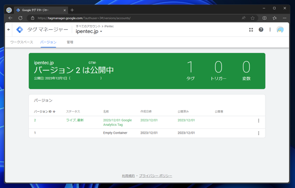Toggle split screen icon in browser toolbar
The image size is (295, 188).
[265, 18]
